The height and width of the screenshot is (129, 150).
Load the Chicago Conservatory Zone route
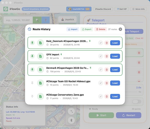click(x=115, y=96)
